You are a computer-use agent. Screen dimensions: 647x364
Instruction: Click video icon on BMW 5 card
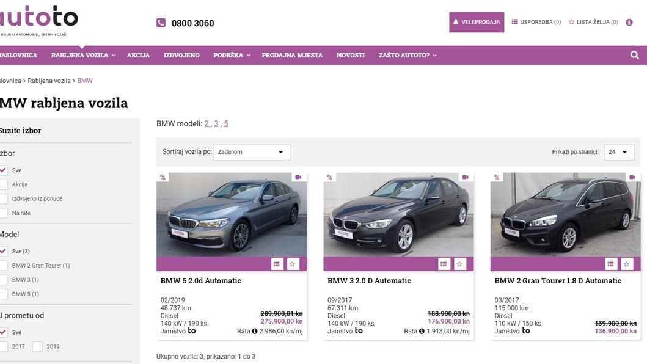click(298, 177)
